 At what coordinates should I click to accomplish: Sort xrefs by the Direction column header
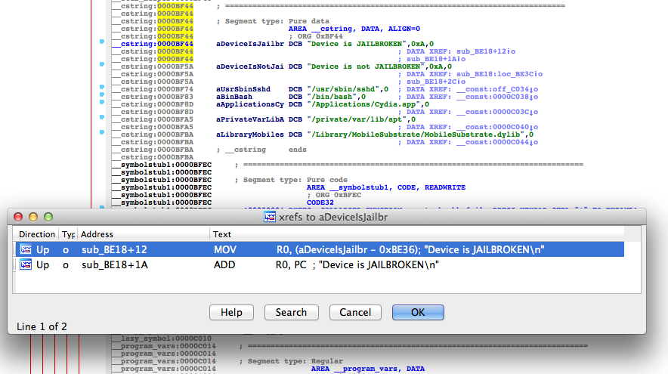[37, 234]
